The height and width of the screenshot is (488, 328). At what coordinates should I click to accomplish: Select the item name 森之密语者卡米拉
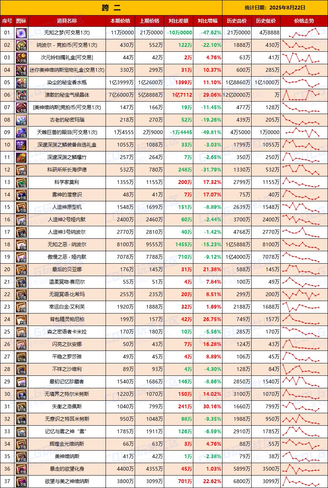point(67,332)
